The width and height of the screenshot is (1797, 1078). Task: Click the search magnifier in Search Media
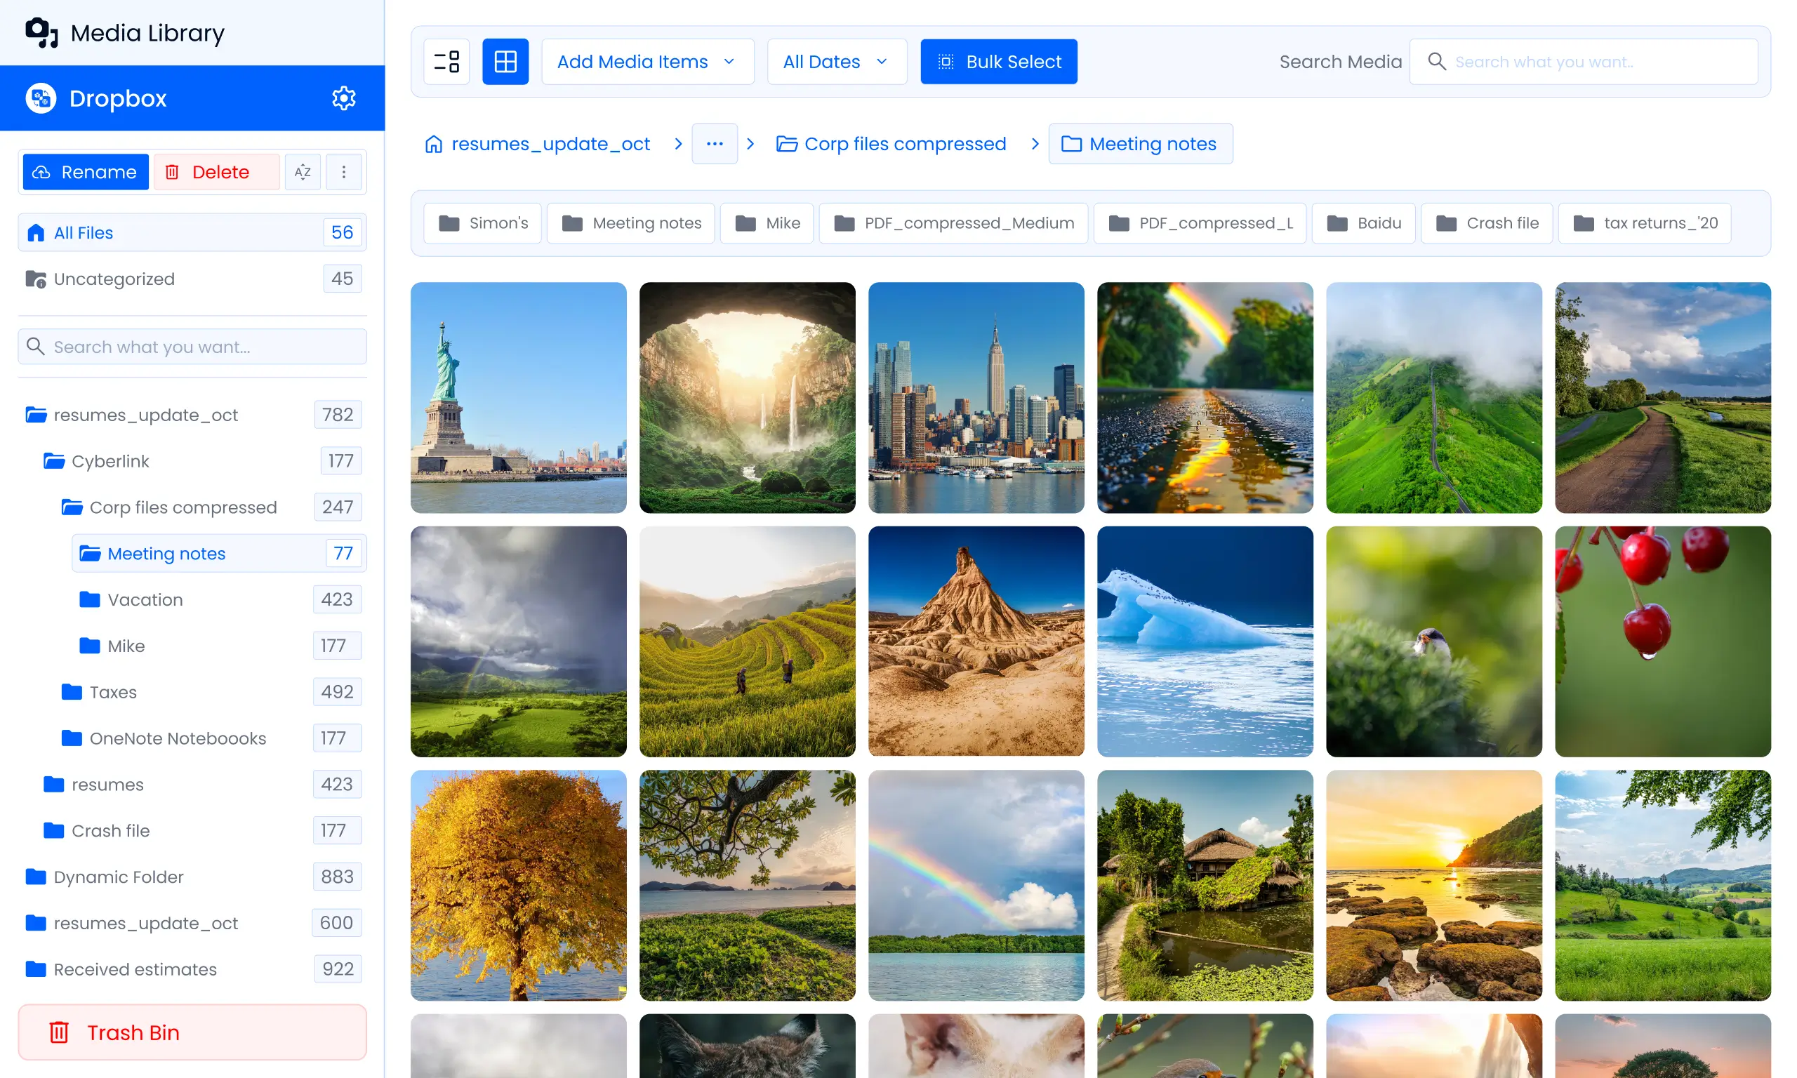(x=1436, y=62)
